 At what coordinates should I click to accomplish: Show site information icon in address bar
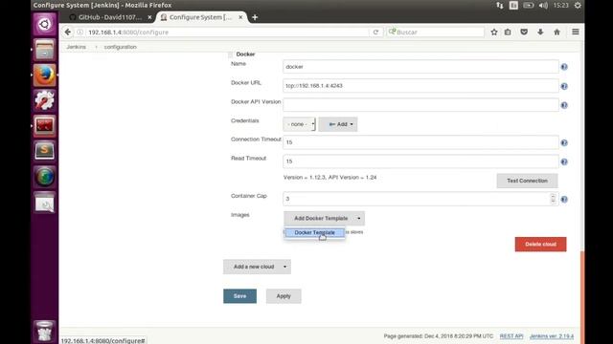click(80, 32)
